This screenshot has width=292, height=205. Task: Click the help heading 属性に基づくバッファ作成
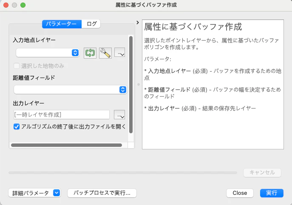(193, 27)
